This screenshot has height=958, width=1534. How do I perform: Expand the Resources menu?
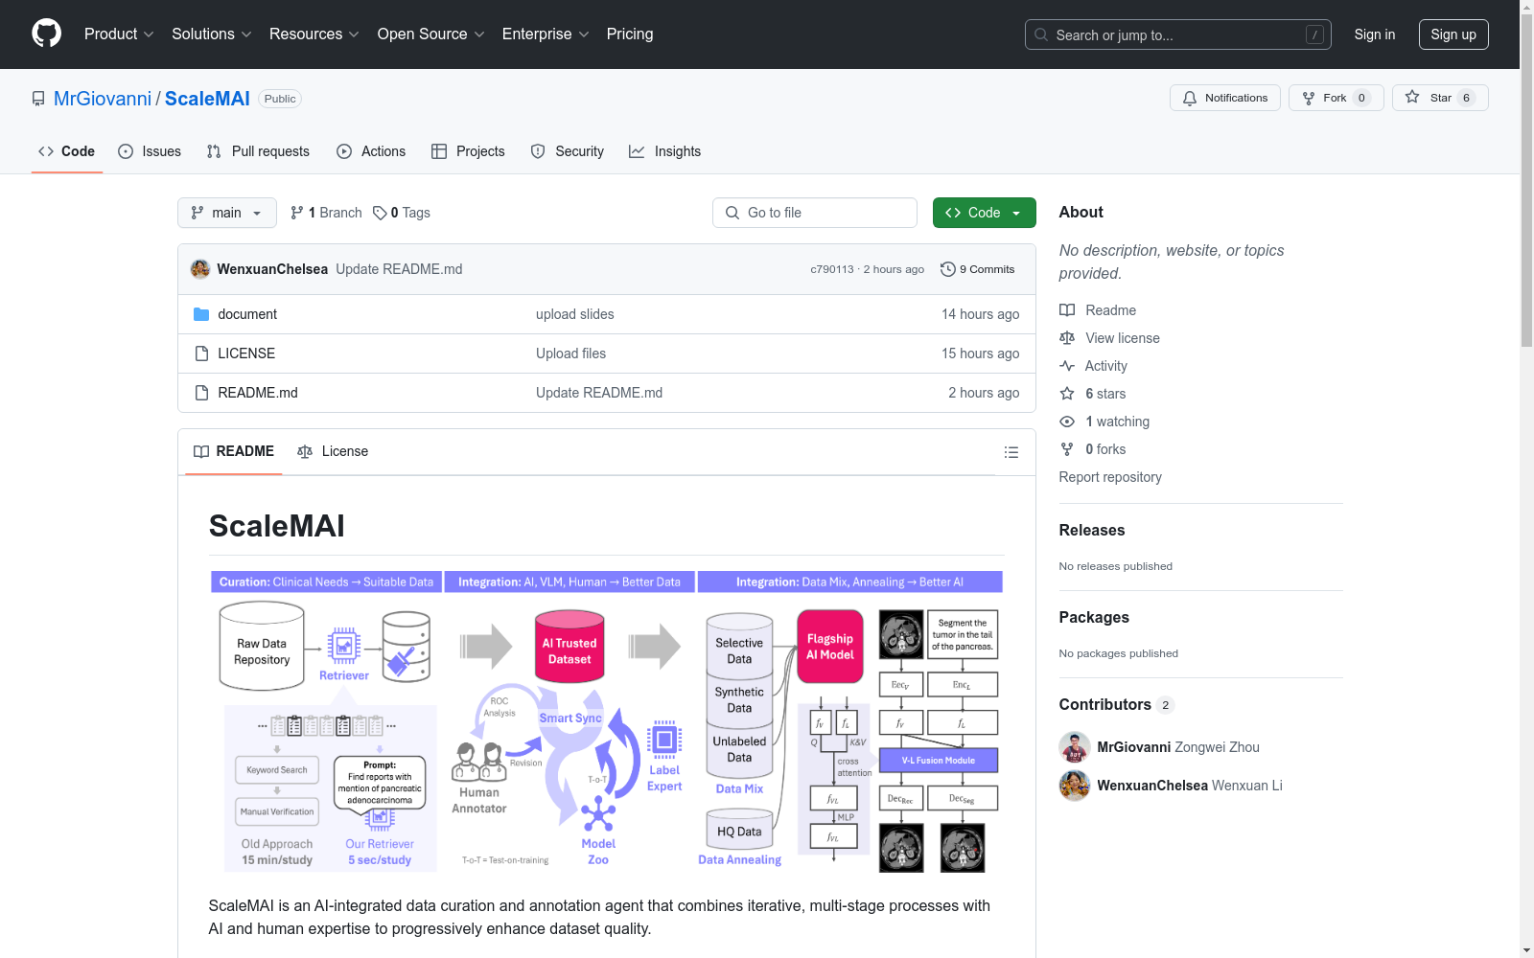314,34
